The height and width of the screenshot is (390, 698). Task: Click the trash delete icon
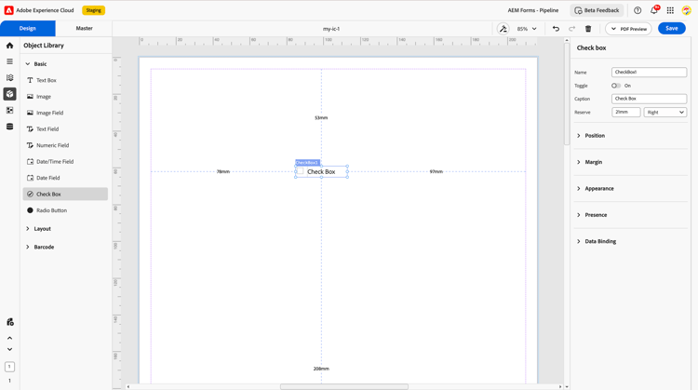pyautogui.click(x=588, y=29)
